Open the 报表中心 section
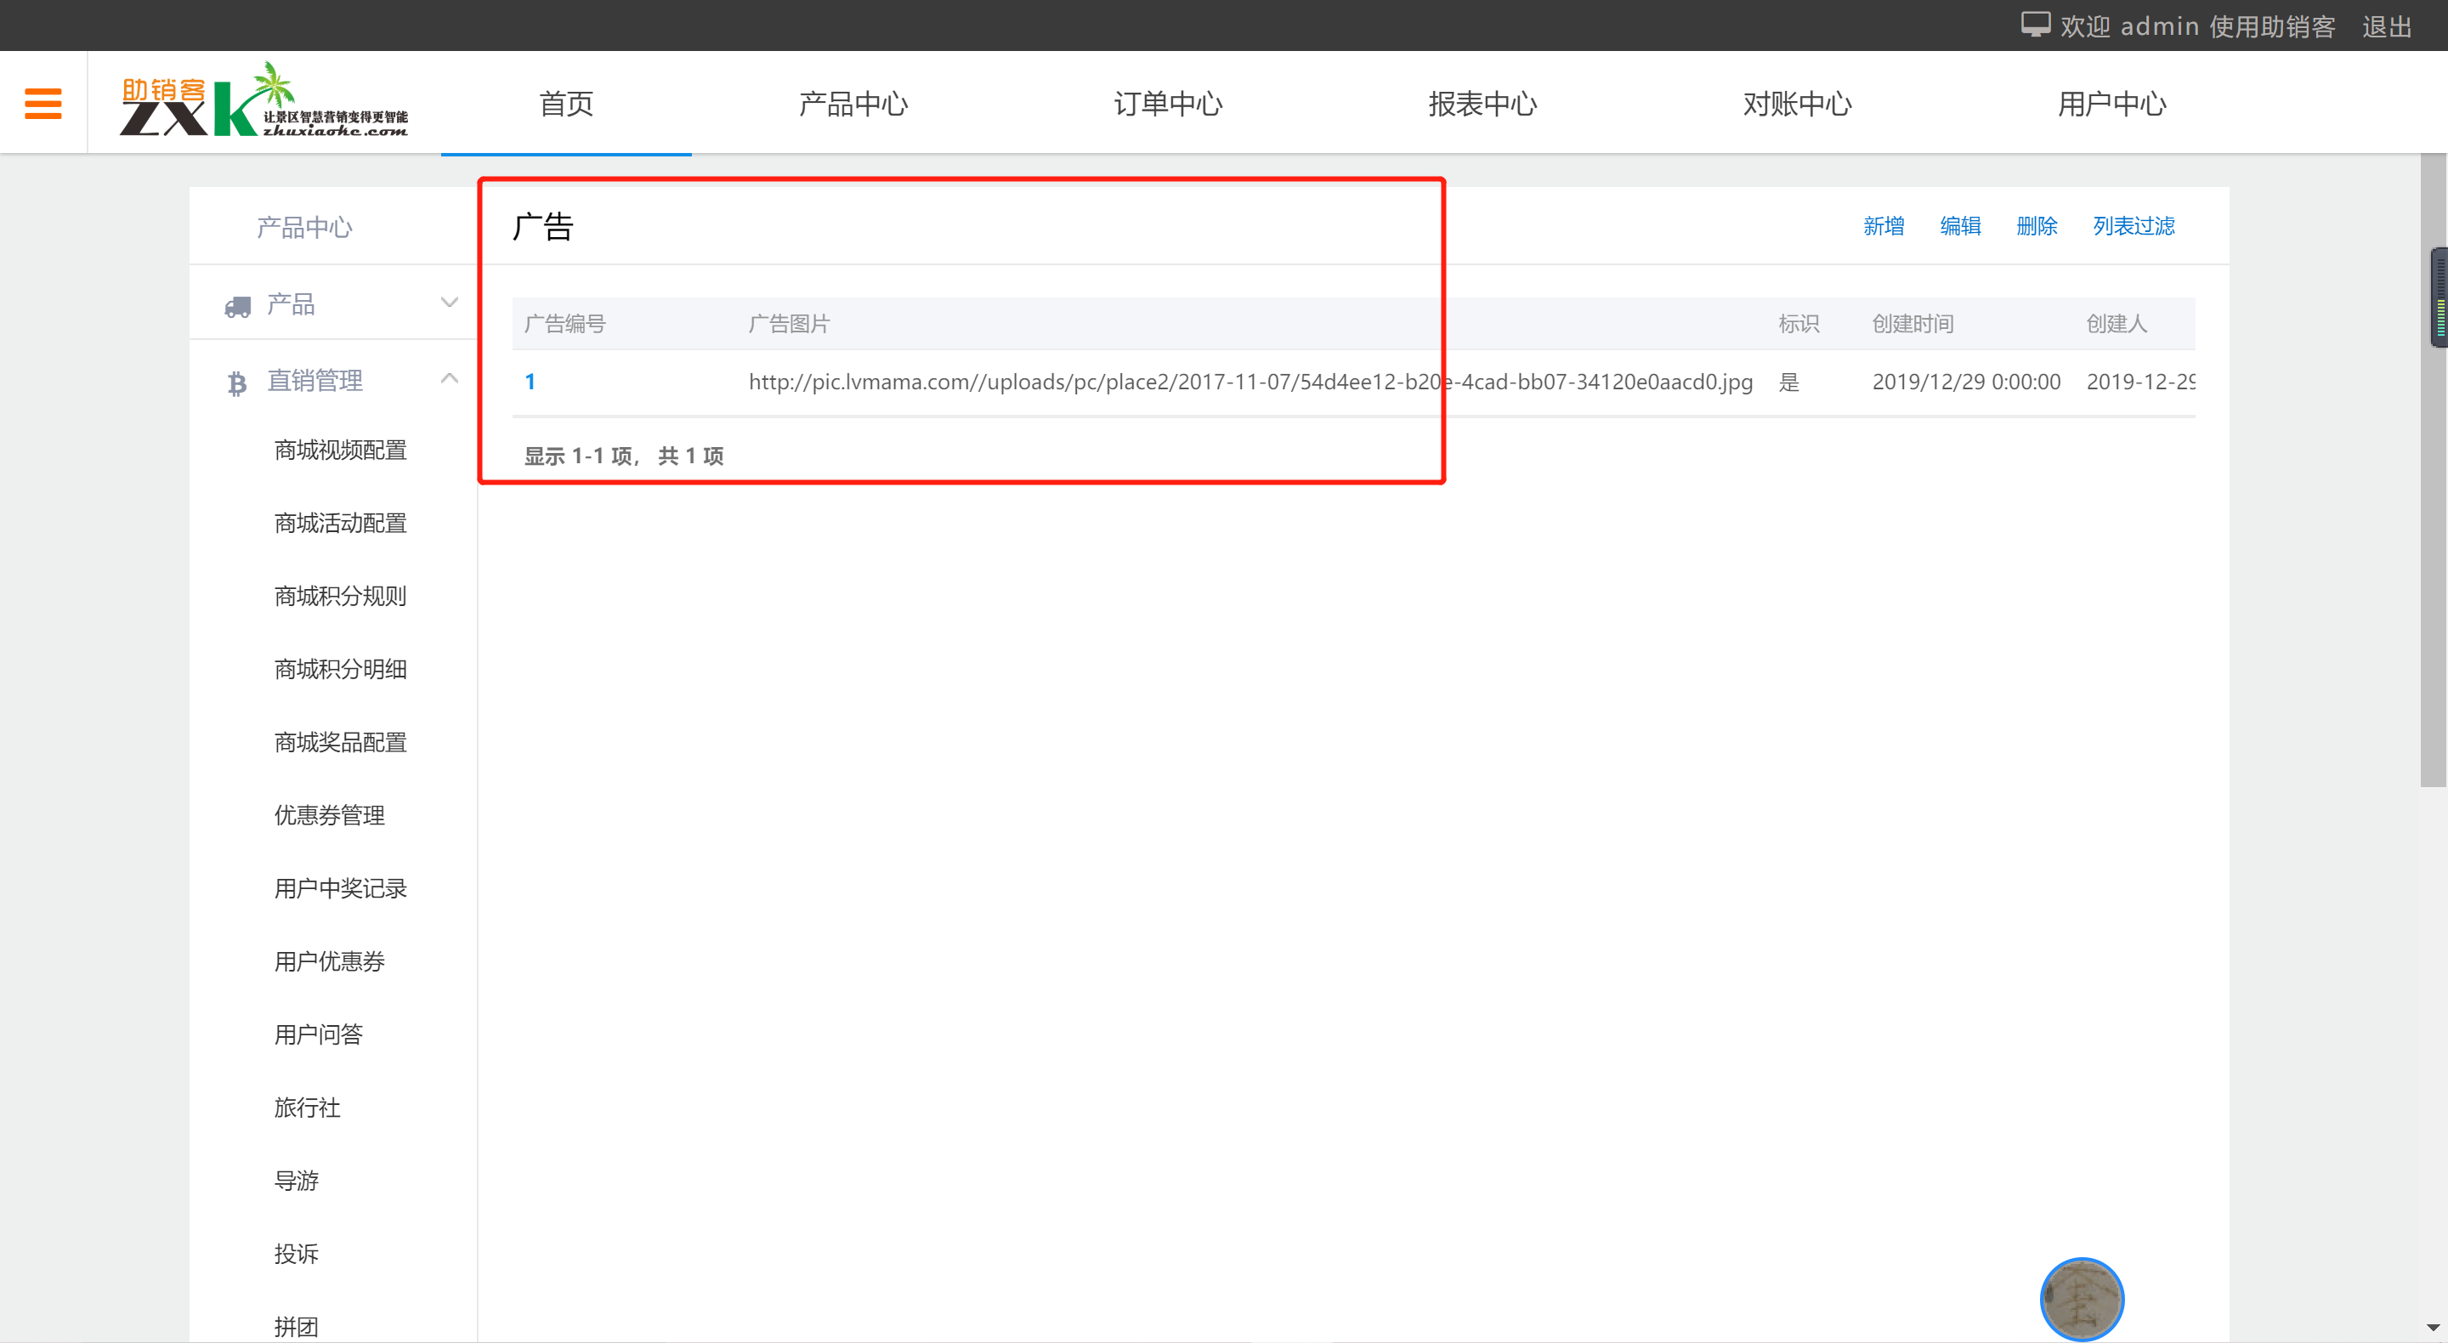Image resolution: width=2448 pixels, height=1343 pixels. [1482, 105]
